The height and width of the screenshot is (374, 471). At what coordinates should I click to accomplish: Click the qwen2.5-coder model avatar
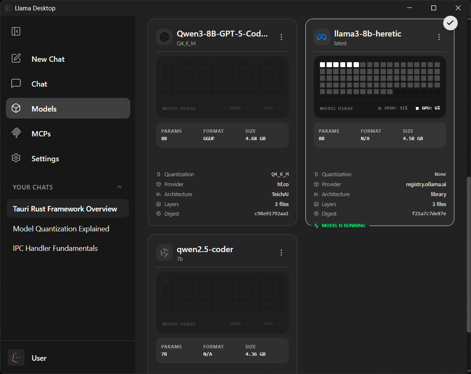(164, 253)
